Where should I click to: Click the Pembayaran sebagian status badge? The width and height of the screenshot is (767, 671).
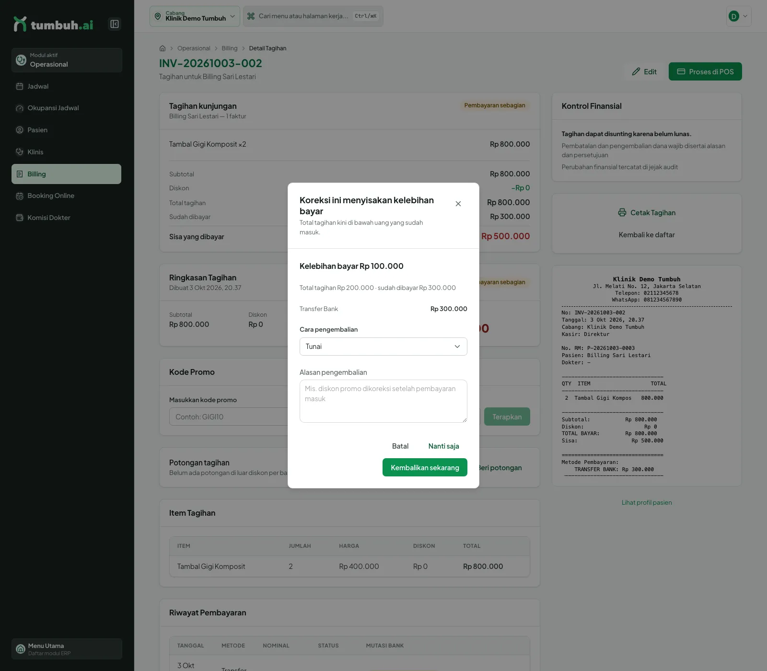(494, 105)
